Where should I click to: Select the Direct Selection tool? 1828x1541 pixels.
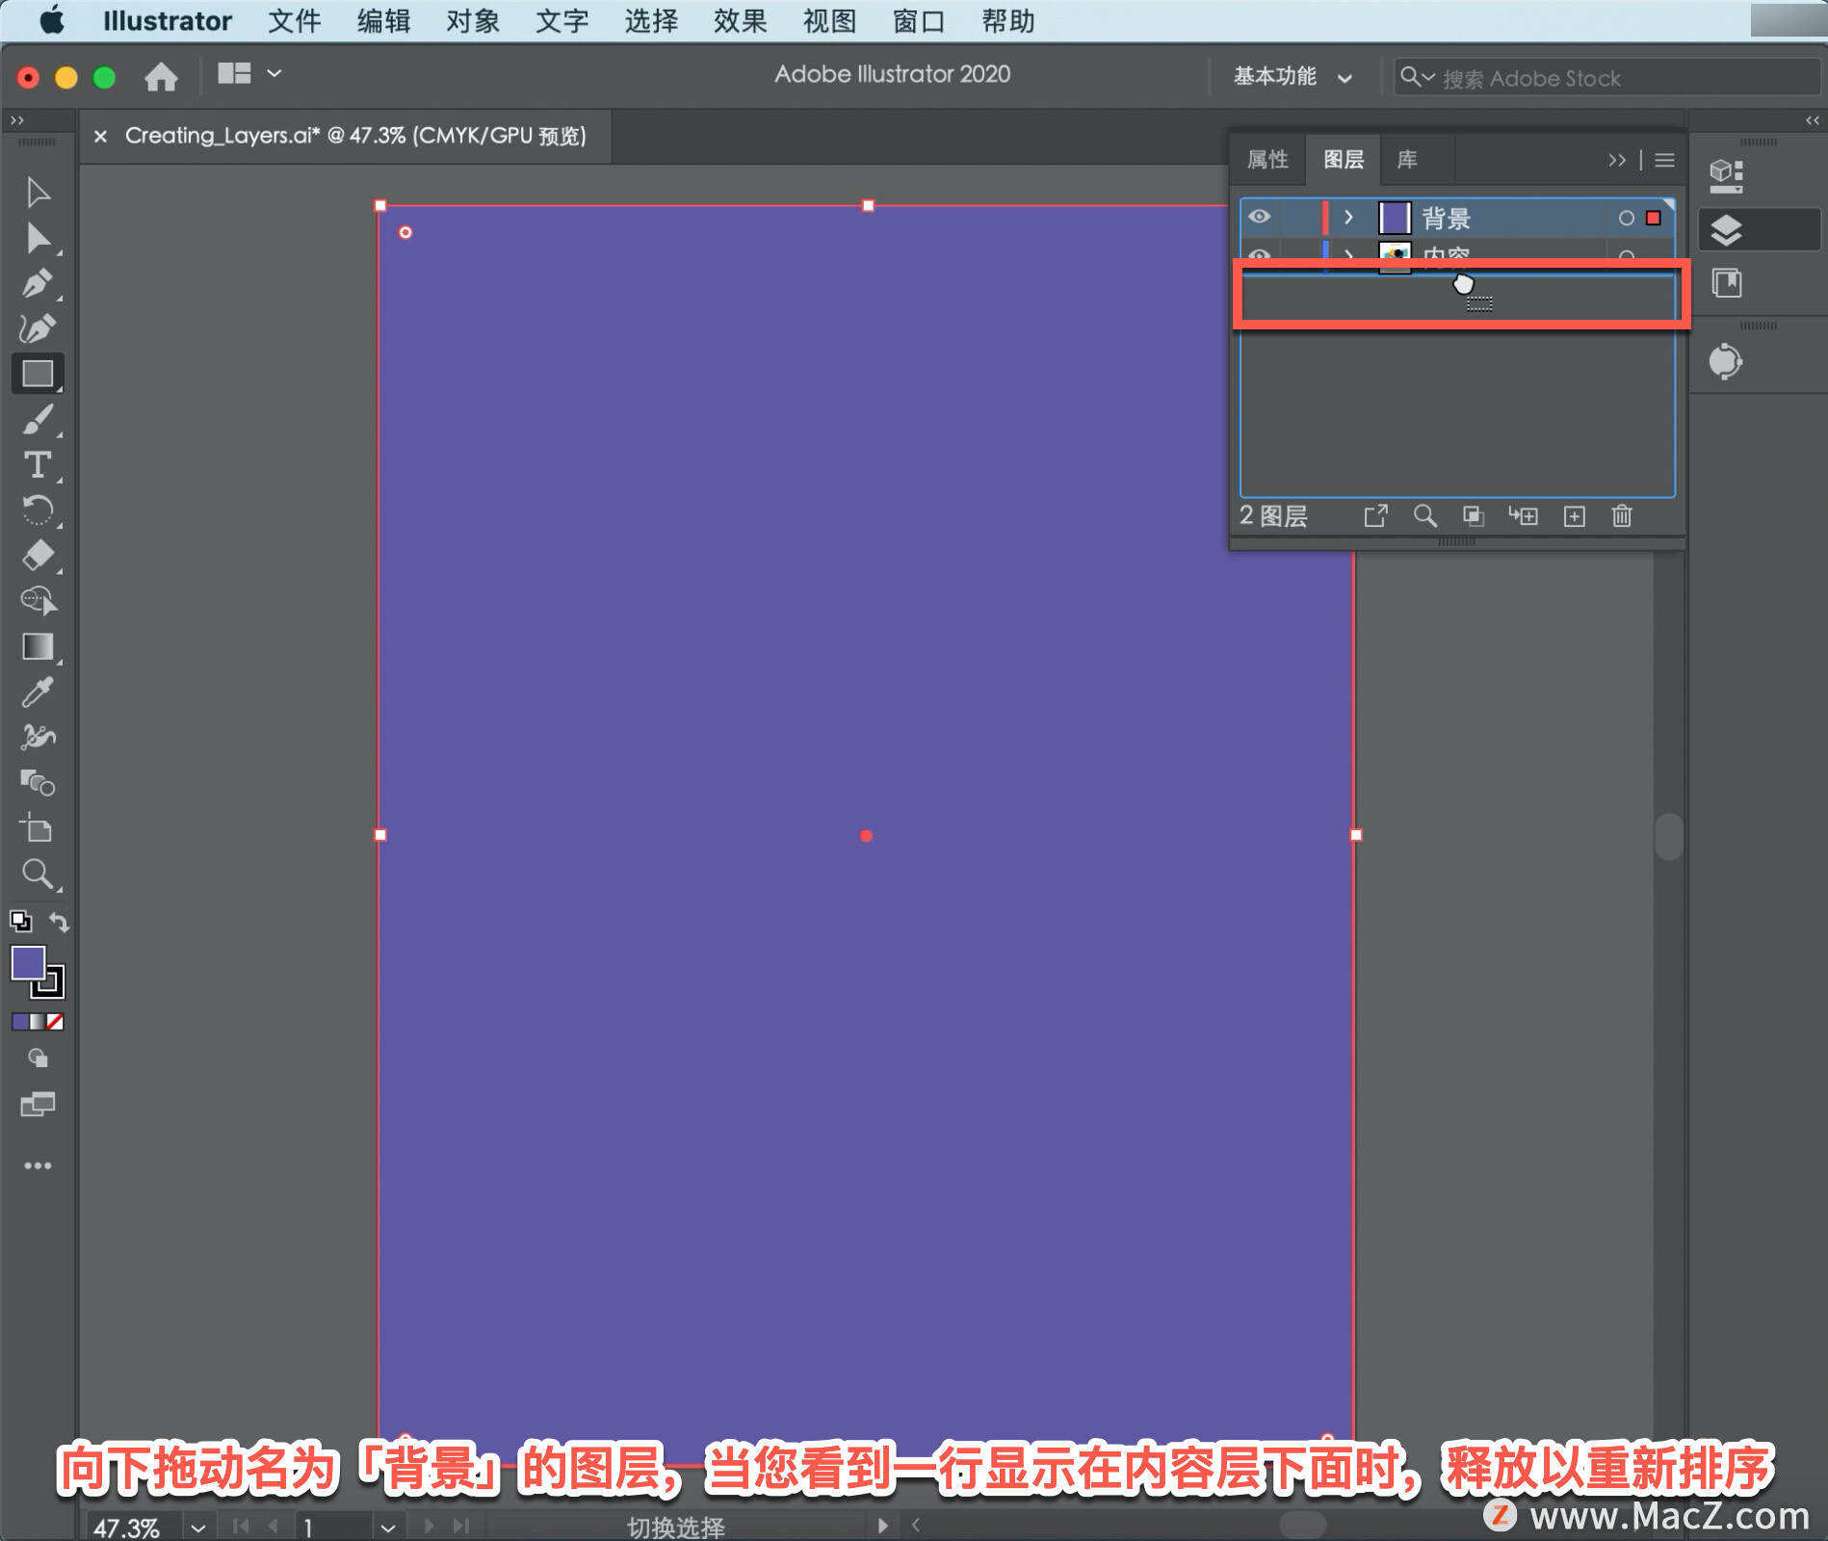(38, 238)
